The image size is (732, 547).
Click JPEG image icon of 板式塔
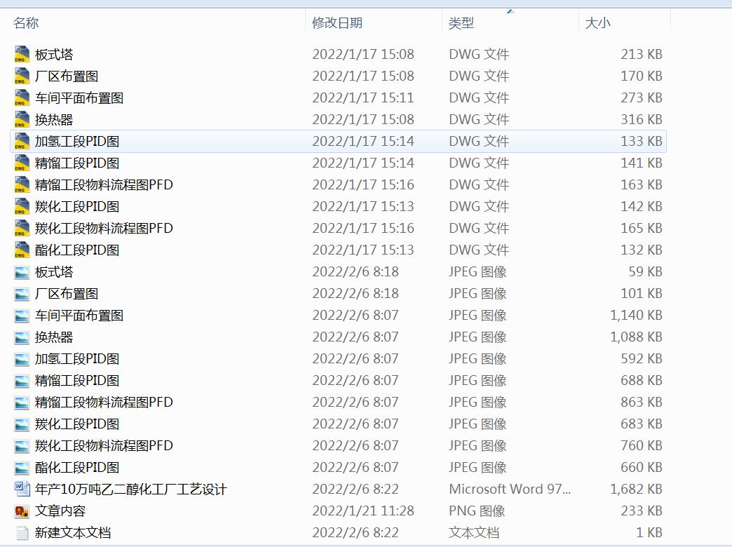pos(22,272)
